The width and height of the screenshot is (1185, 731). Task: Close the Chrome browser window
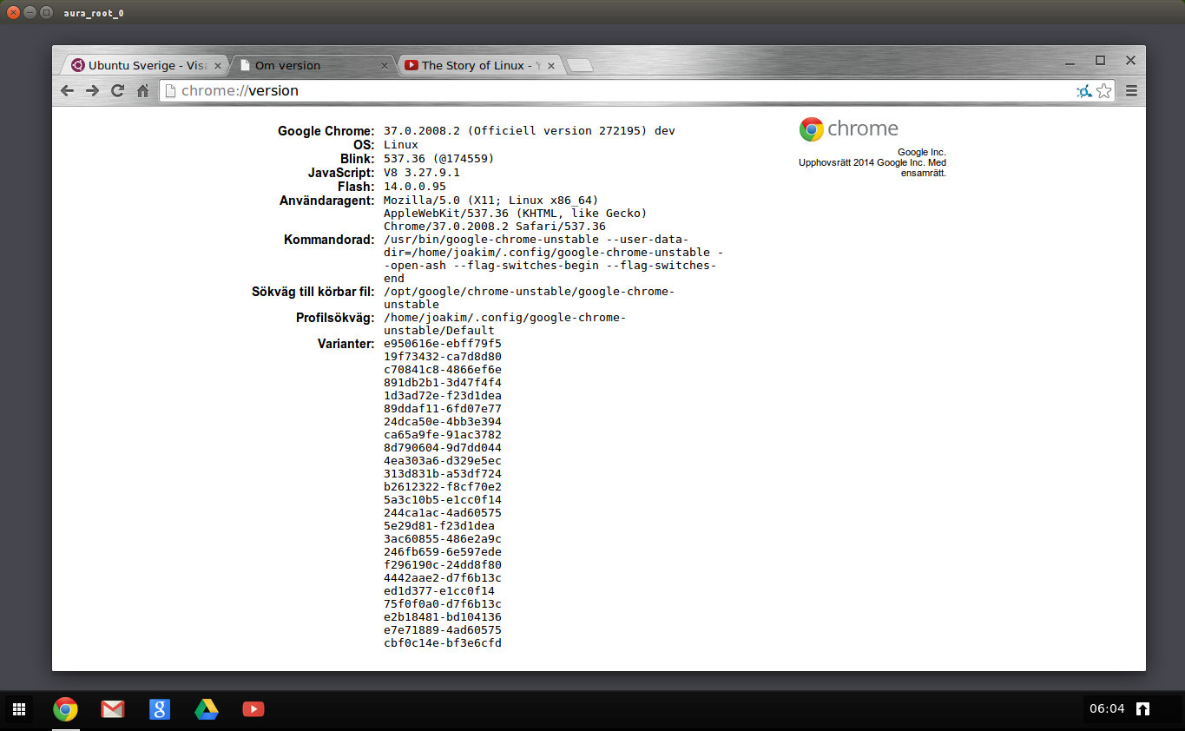1130,60
